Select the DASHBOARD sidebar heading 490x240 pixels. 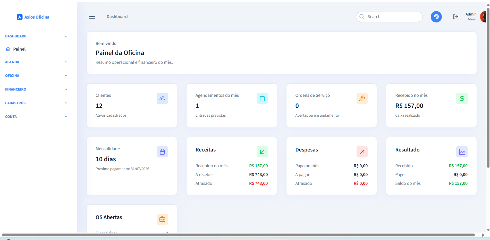coord(16,36)
